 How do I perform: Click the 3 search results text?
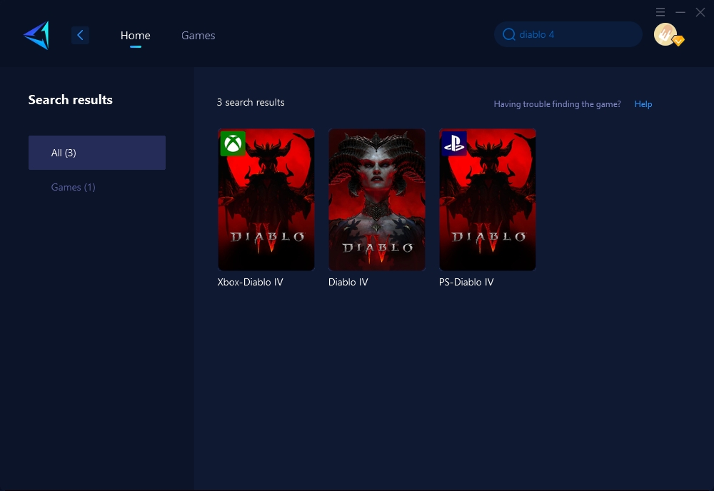pos(251,102)
